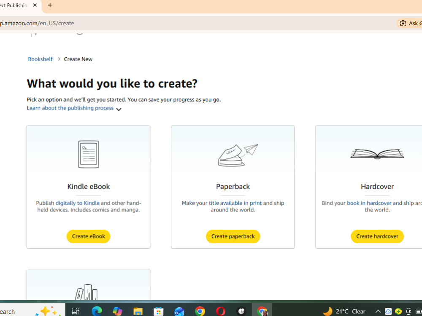Click the Hardcover open book illustration
Image resolution: width=422 pixels, height=316 pixels.
pyautogui.click(x=377, y=154)
